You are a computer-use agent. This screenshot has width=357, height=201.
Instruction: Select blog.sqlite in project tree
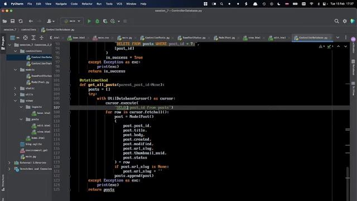point(31,144)
